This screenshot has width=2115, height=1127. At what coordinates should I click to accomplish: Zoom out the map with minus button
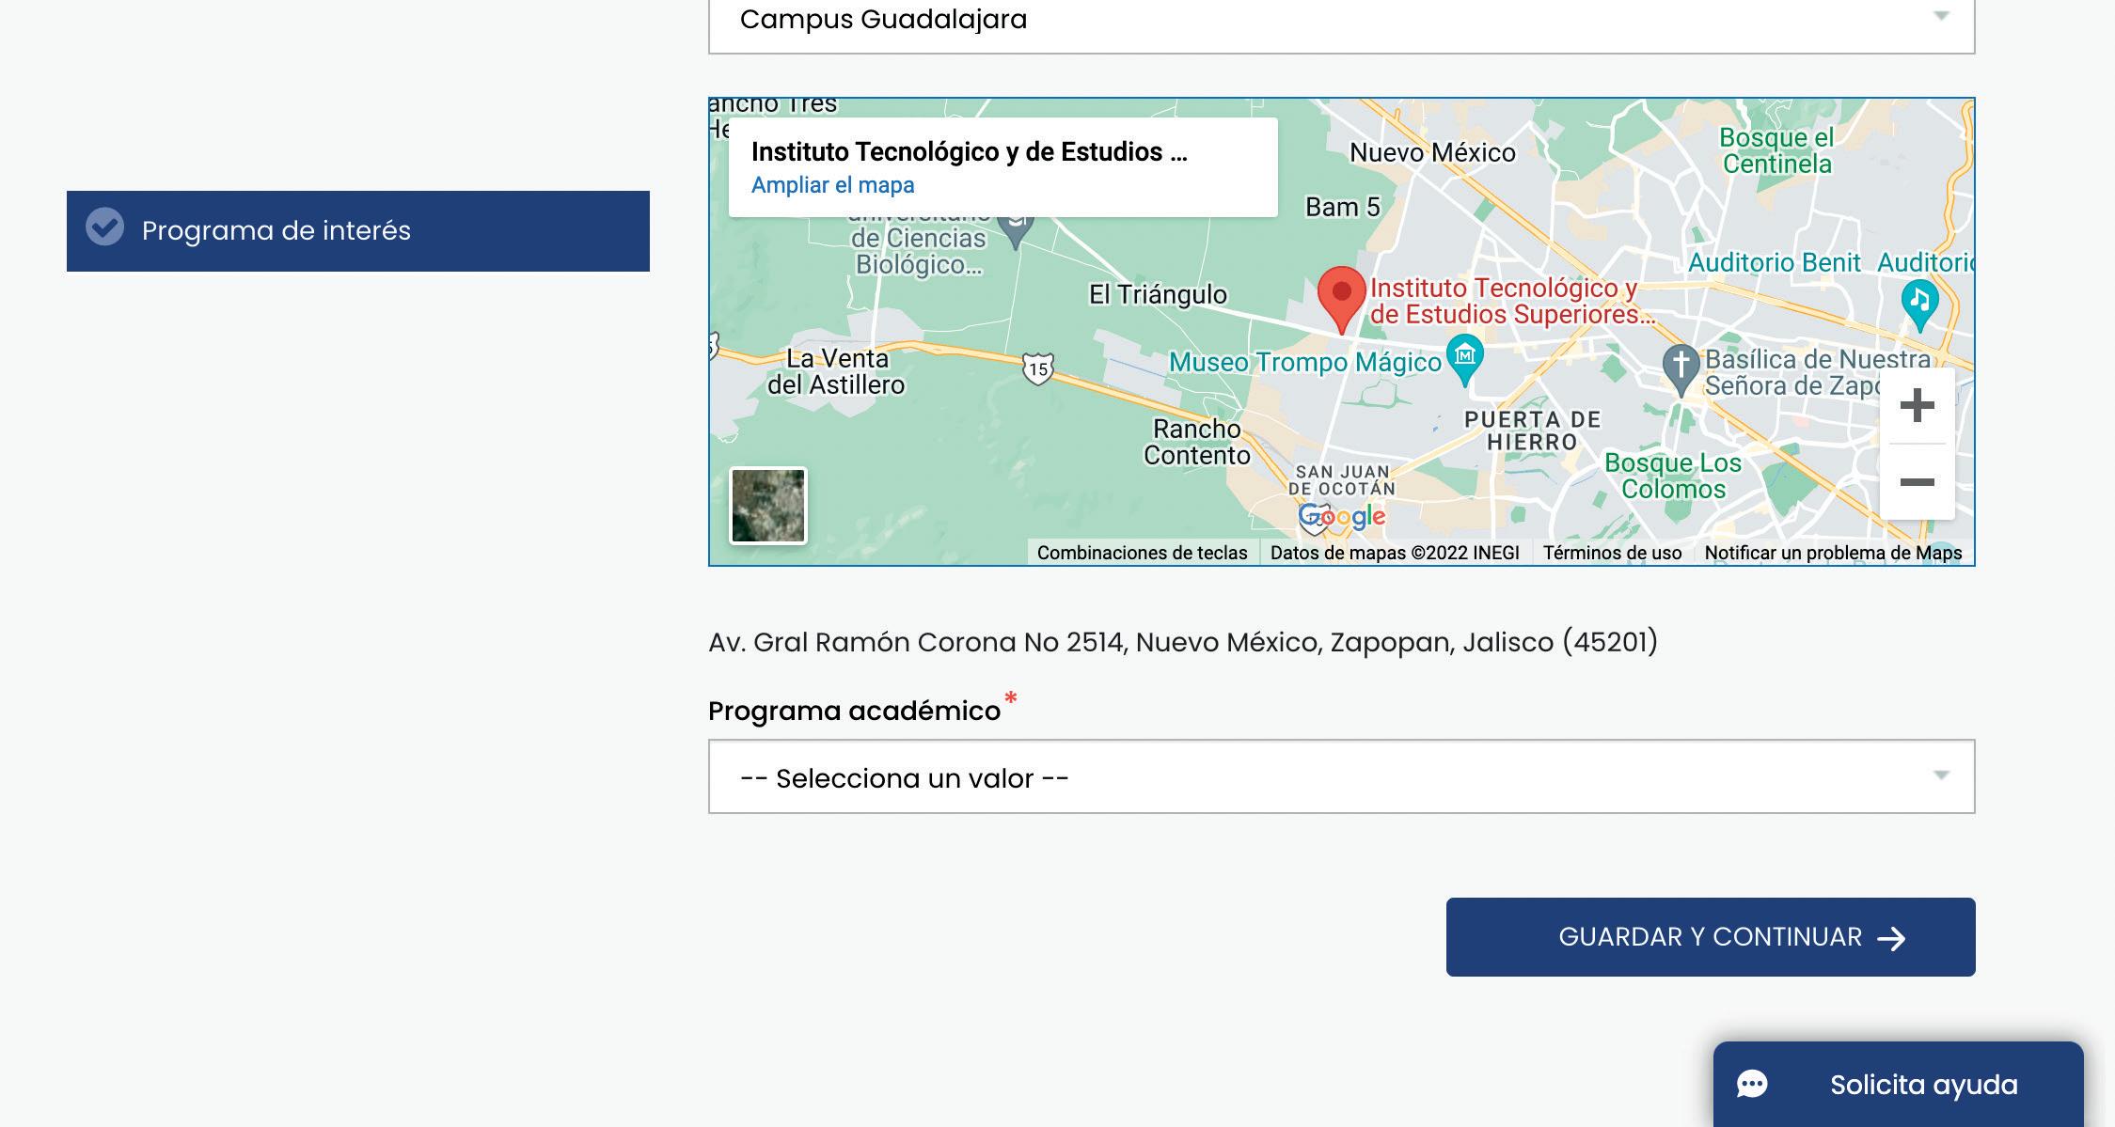pyautogui.click(x=1917, y=482)
